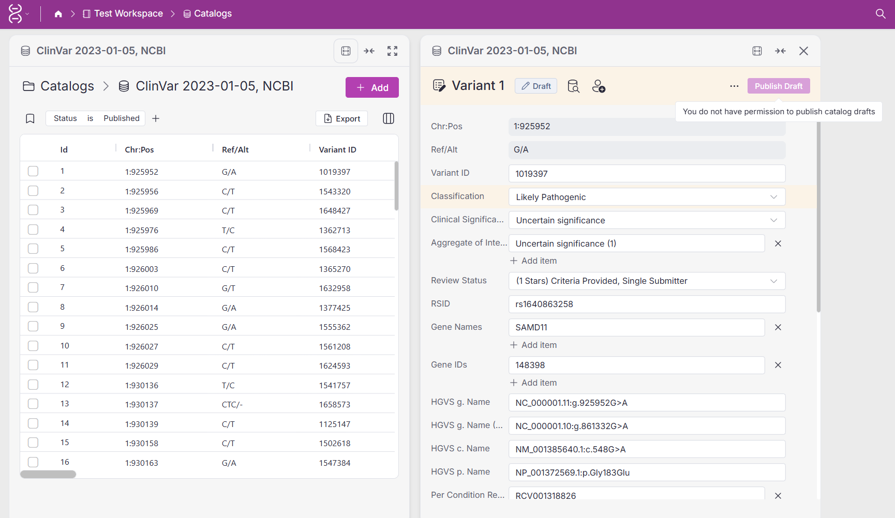The width and height of the screenshot is (895, 518).
Task: Click Catalogs folder icon in breadcrumb
Action: pyautogui.click(x=28, y=86)
